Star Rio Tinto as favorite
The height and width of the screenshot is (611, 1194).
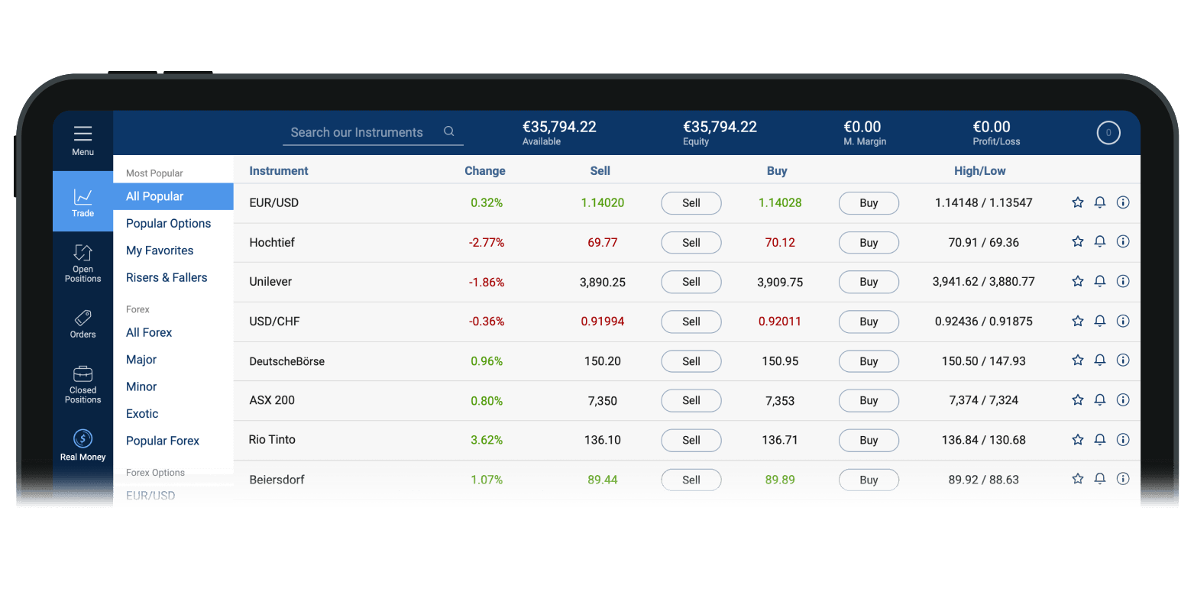(1077, 439)
